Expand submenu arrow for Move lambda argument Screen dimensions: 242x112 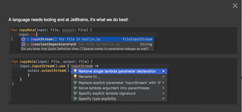(164, 88)
